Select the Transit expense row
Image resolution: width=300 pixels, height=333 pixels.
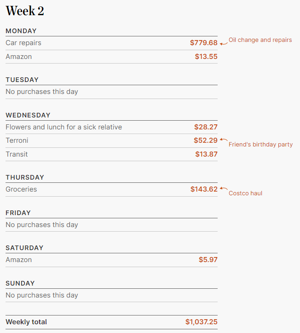tap(17, 154)
